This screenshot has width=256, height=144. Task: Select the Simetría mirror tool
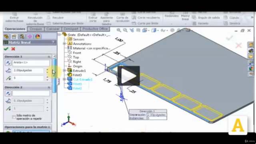tap(232, 23)
